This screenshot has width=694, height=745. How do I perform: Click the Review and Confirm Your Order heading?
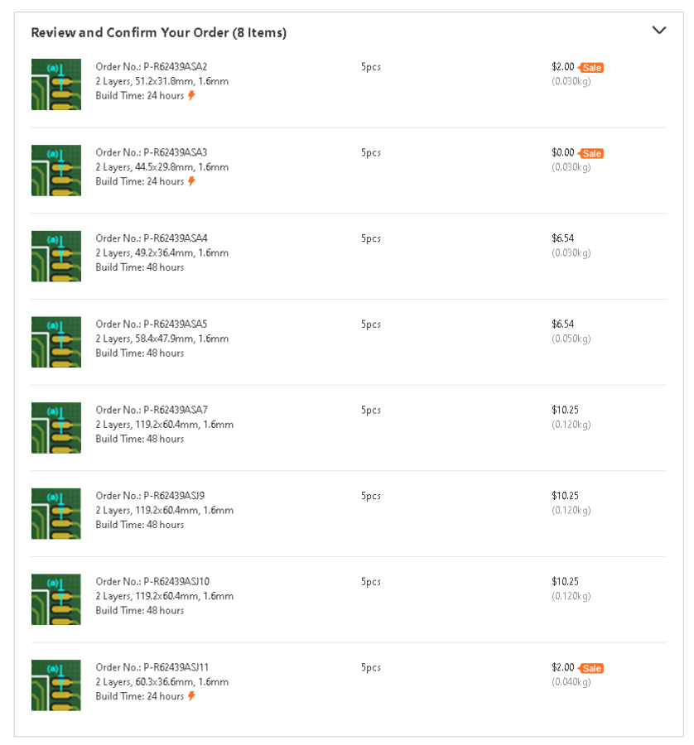click(x=159, y=33)
